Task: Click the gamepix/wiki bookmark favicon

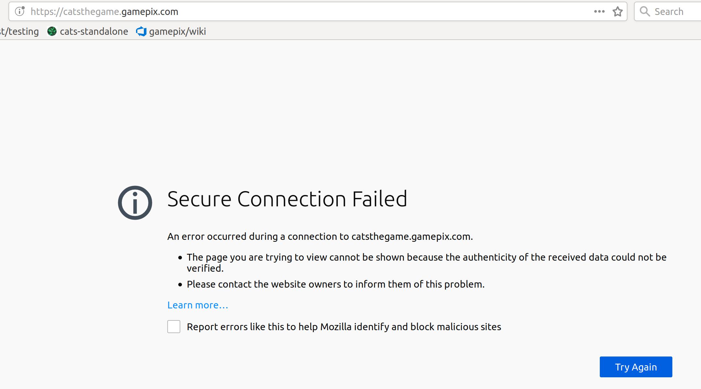Action: (x=141, y=31)
